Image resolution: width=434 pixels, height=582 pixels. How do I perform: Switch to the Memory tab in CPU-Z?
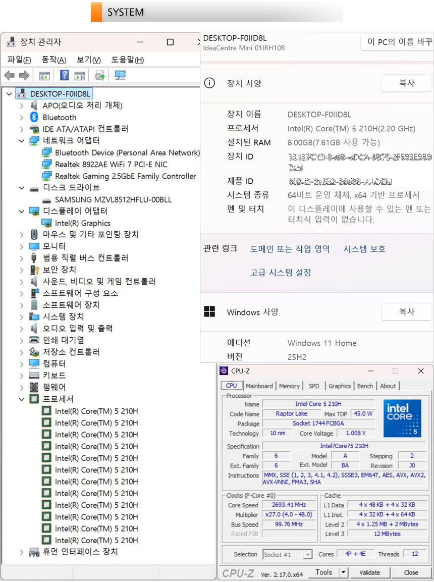[289, 386]
